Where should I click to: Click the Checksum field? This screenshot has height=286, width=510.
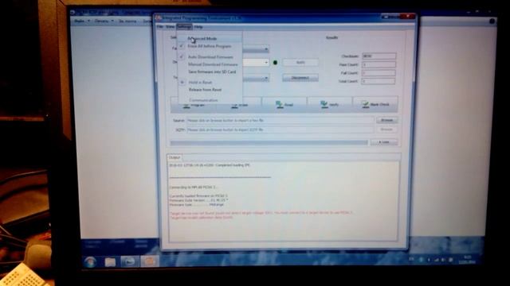click(379, 56)
